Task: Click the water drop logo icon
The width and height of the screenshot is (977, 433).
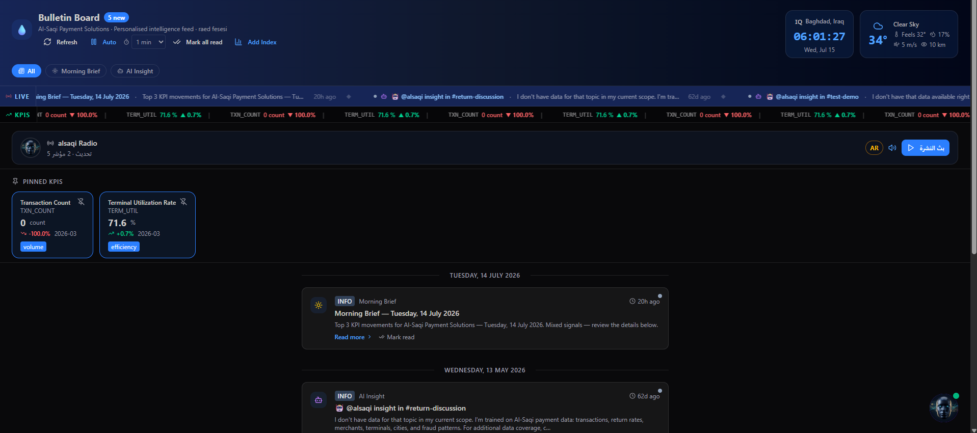Action: pyautogui.click(x=22, y=30)
